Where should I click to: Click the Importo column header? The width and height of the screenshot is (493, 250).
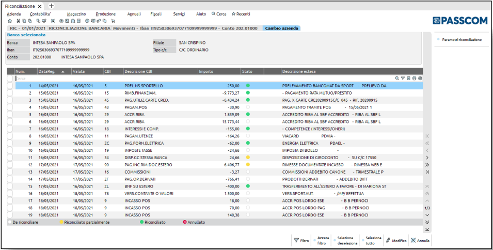[x=219, y=72]
